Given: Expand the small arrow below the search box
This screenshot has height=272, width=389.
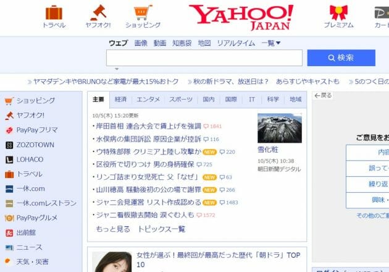Looking at the screenshot, I should click(116, 69).
